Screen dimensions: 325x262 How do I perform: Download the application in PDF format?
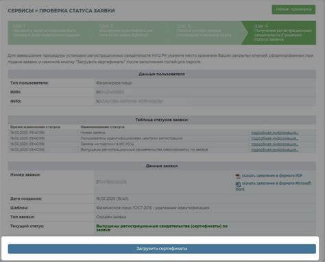tap(272, 176)
